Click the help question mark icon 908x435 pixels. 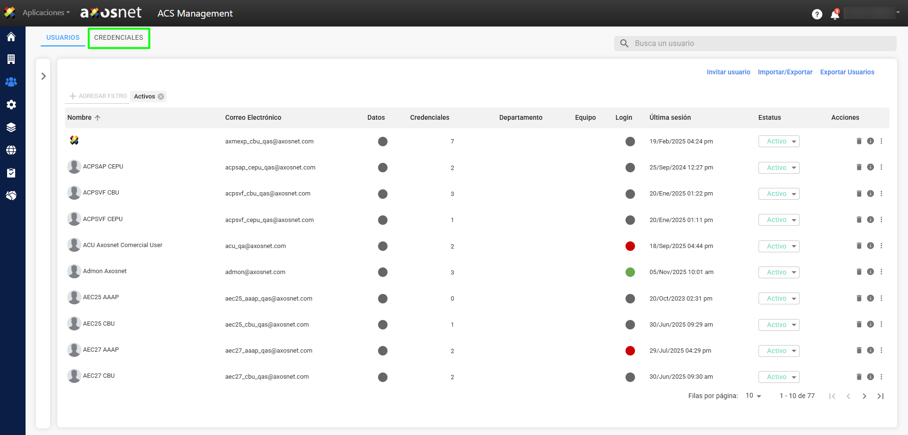pos(817,15)
